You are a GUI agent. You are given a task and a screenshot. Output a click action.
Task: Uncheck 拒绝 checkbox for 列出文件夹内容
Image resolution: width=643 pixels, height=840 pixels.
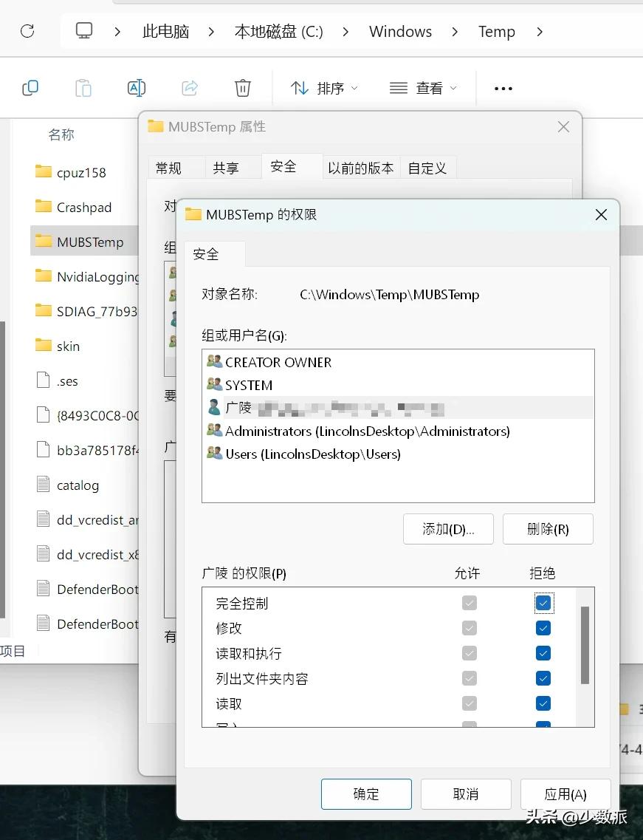[x=543, y=678]
